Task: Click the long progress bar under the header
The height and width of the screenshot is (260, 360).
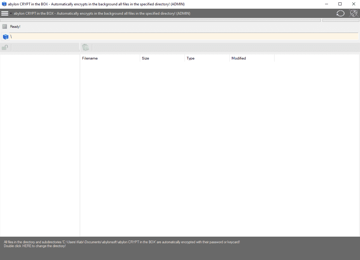Action: coord(160,20)
